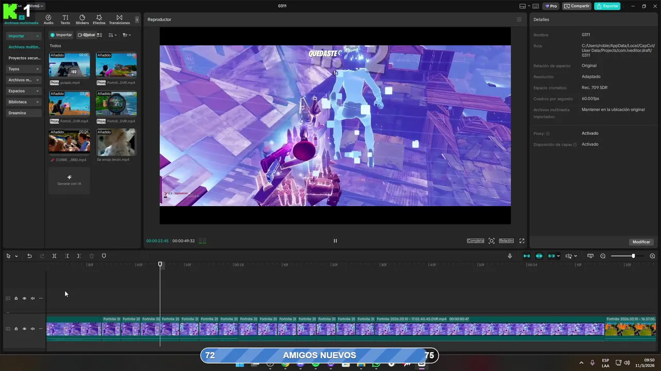This screenshot has width=661, height=371.
Task: Mute the upper empty track
Action: [x=33, y=298]
